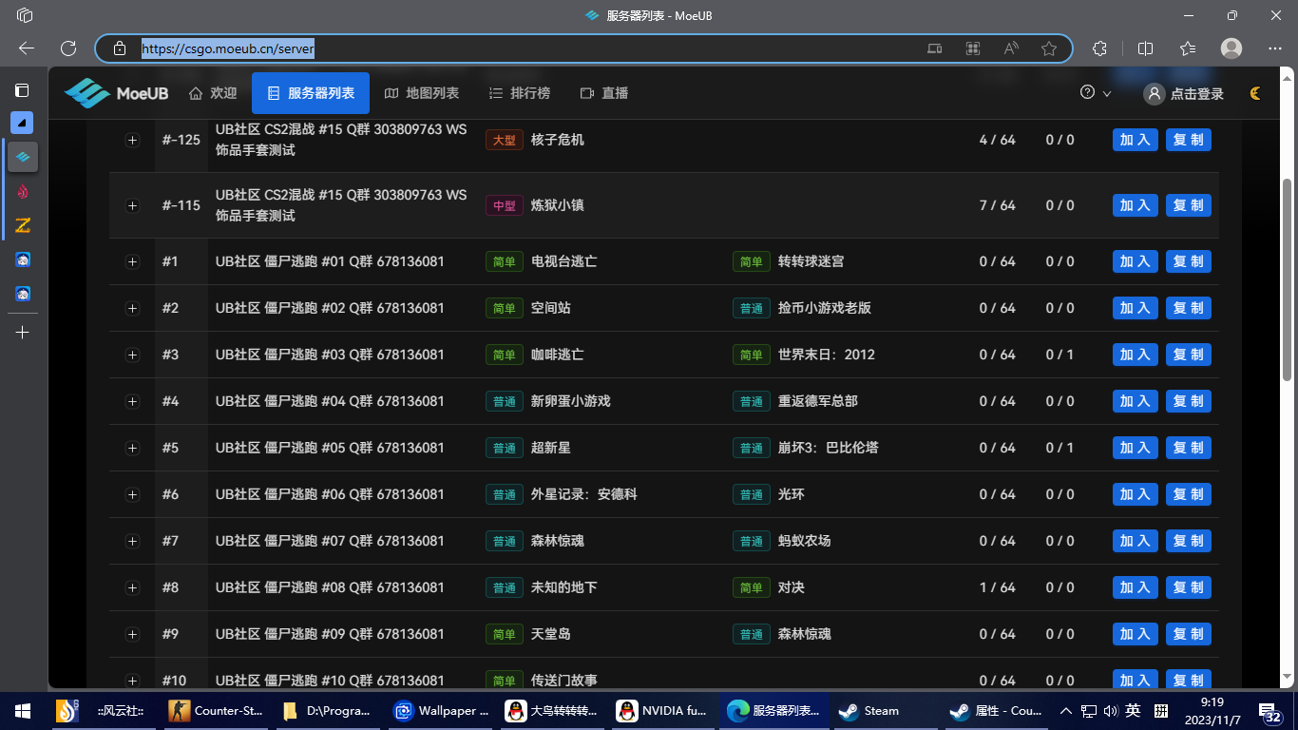
Task: Open Edge split screen icon
Action: point(1145,48)
